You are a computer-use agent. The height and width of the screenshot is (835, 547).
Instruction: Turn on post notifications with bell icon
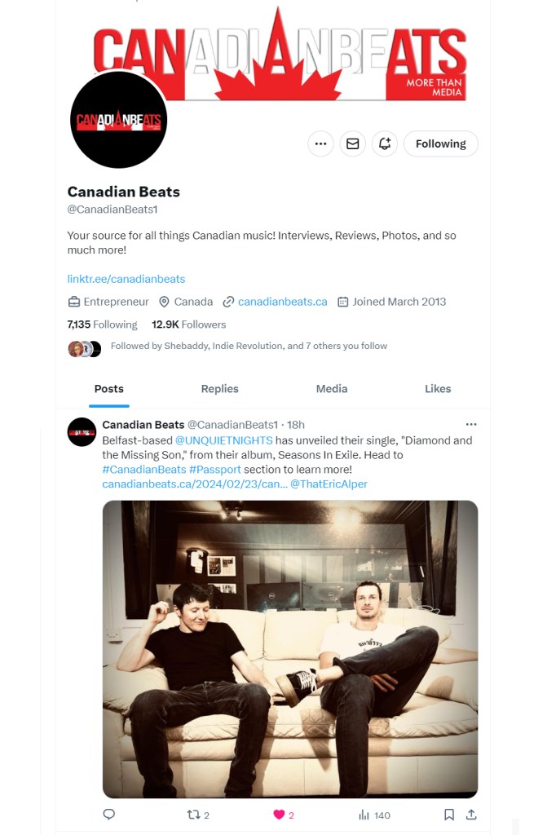(x=385, y=144)
